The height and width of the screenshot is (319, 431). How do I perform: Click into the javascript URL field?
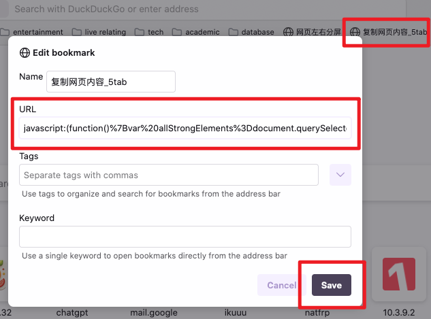tap(185, 128)
